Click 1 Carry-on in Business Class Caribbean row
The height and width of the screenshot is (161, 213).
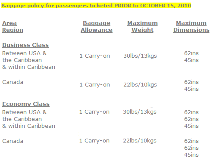(95, 56)
